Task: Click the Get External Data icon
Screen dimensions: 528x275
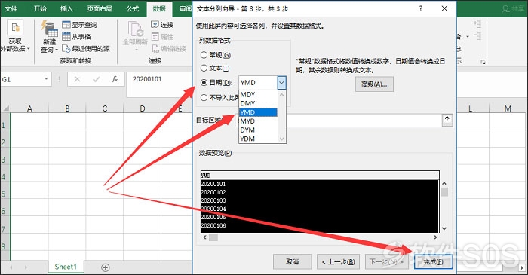Action: click(15, 28)
